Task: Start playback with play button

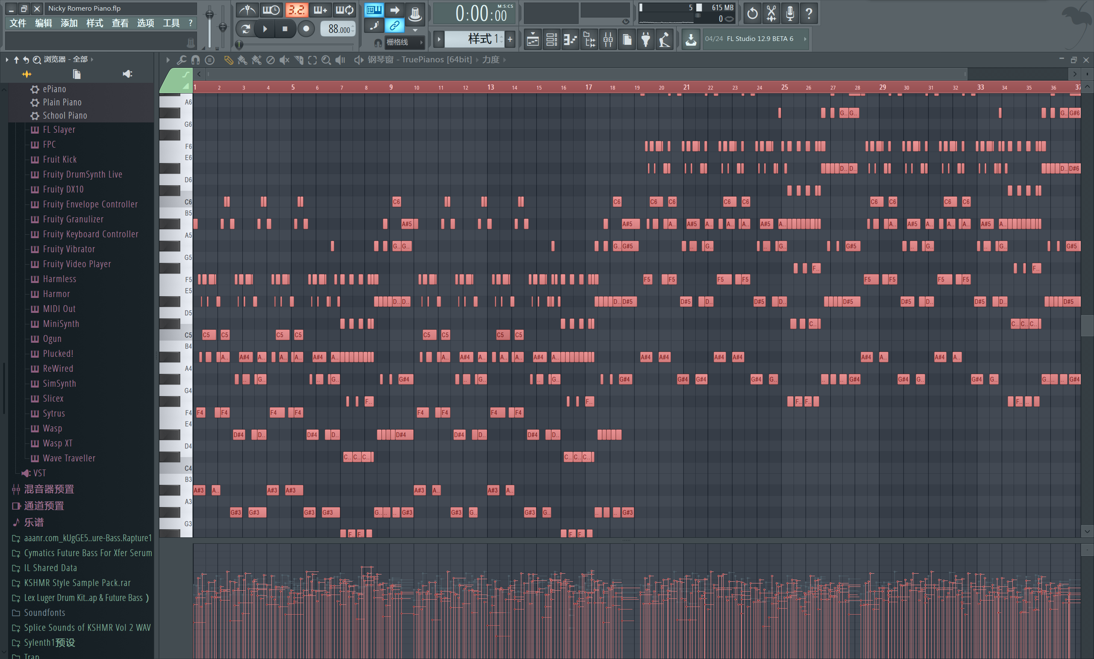Action: [265, 29]
